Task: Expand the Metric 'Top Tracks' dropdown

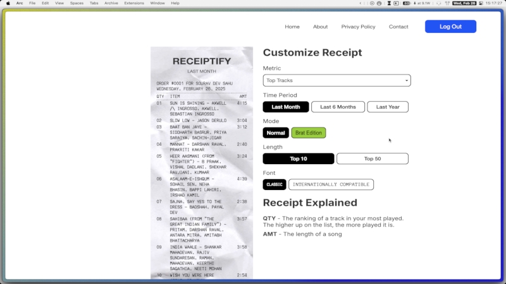Action: pyautogui.click(x=336, y=81)
